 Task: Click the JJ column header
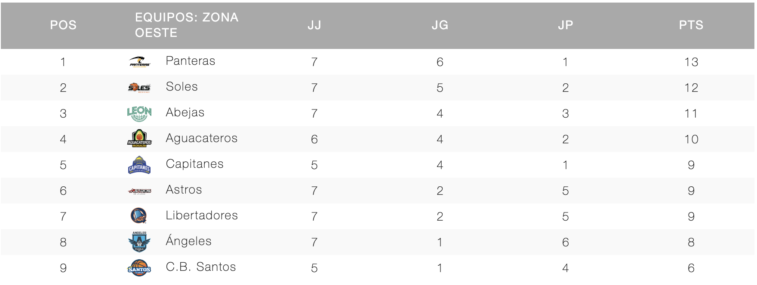click(x=314, y=25)
